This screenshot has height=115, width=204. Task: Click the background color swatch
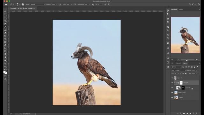(6, 73)
